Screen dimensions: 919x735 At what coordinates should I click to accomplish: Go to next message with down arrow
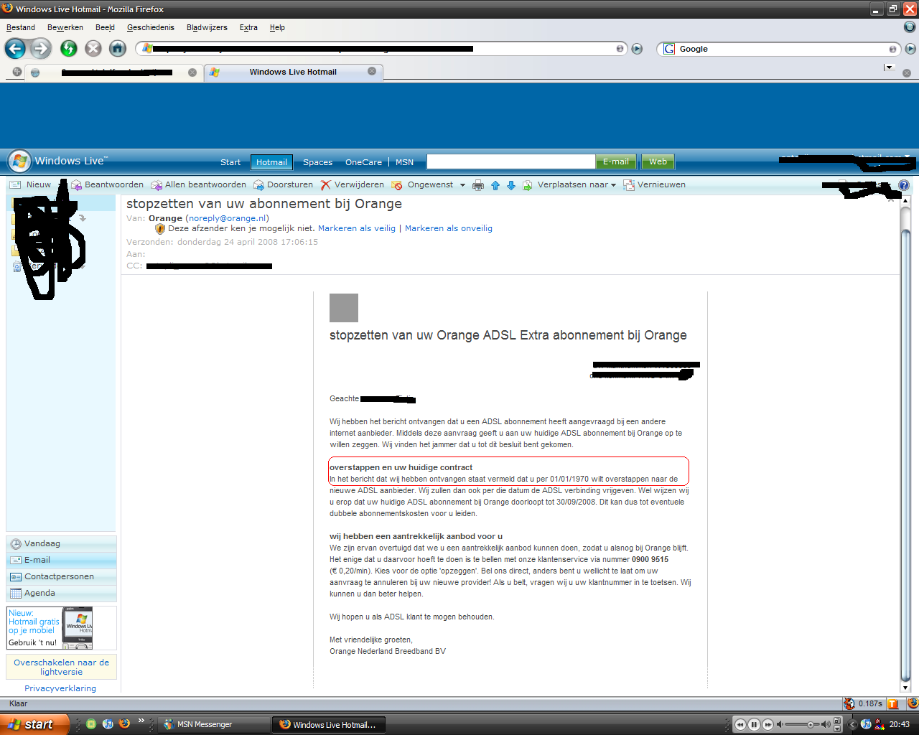point(511,185)
